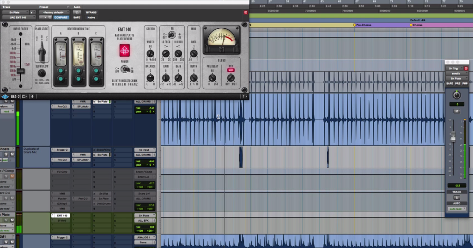Click the red WET mix button
Screen dimensions: 473x248
231,70
